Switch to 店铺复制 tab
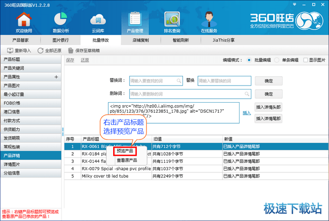Image resolution: width=329 pixels, height=221 pixels. [140, 40]
